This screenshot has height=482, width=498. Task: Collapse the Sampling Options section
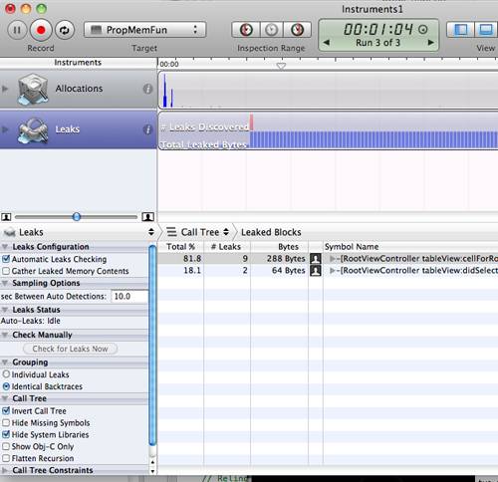pyautogui.click(x=5, y=283)
